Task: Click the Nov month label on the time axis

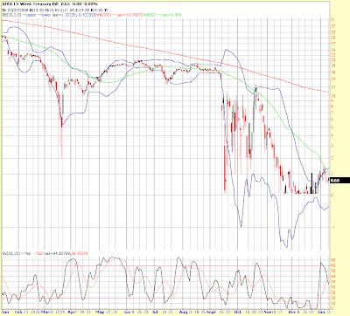Action: [x=268, y=313]
